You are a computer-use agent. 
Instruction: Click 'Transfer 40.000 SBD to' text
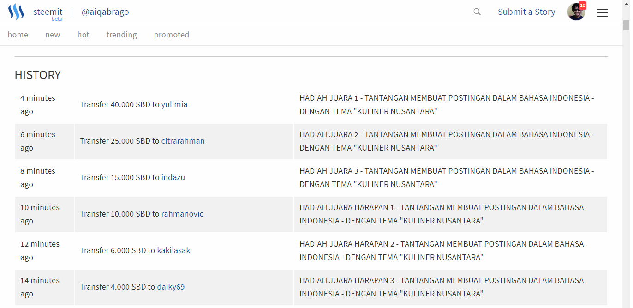(119, 104)
